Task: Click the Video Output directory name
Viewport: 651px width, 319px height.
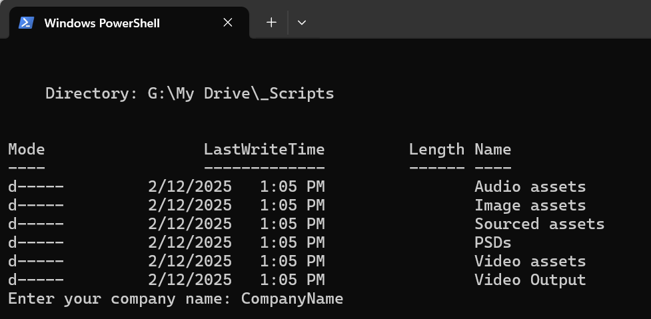Action: (x=530, y=280)
